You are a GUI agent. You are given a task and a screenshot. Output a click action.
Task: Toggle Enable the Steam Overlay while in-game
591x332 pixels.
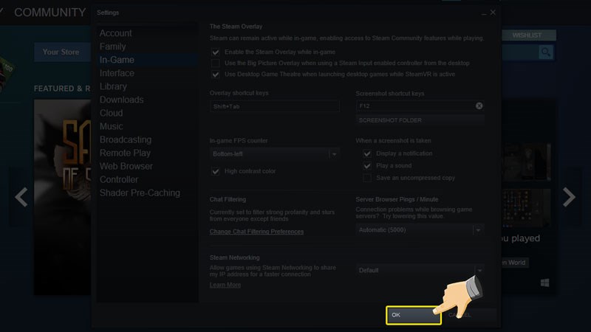pyautogui.click(x=215, y=52)
